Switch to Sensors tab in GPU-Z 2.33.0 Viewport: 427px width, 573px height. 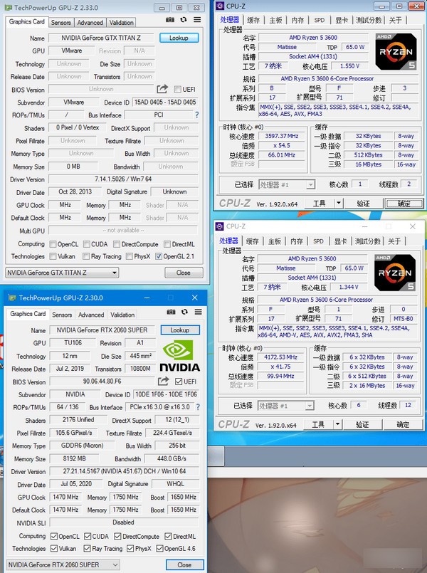[x=60, y=22]
